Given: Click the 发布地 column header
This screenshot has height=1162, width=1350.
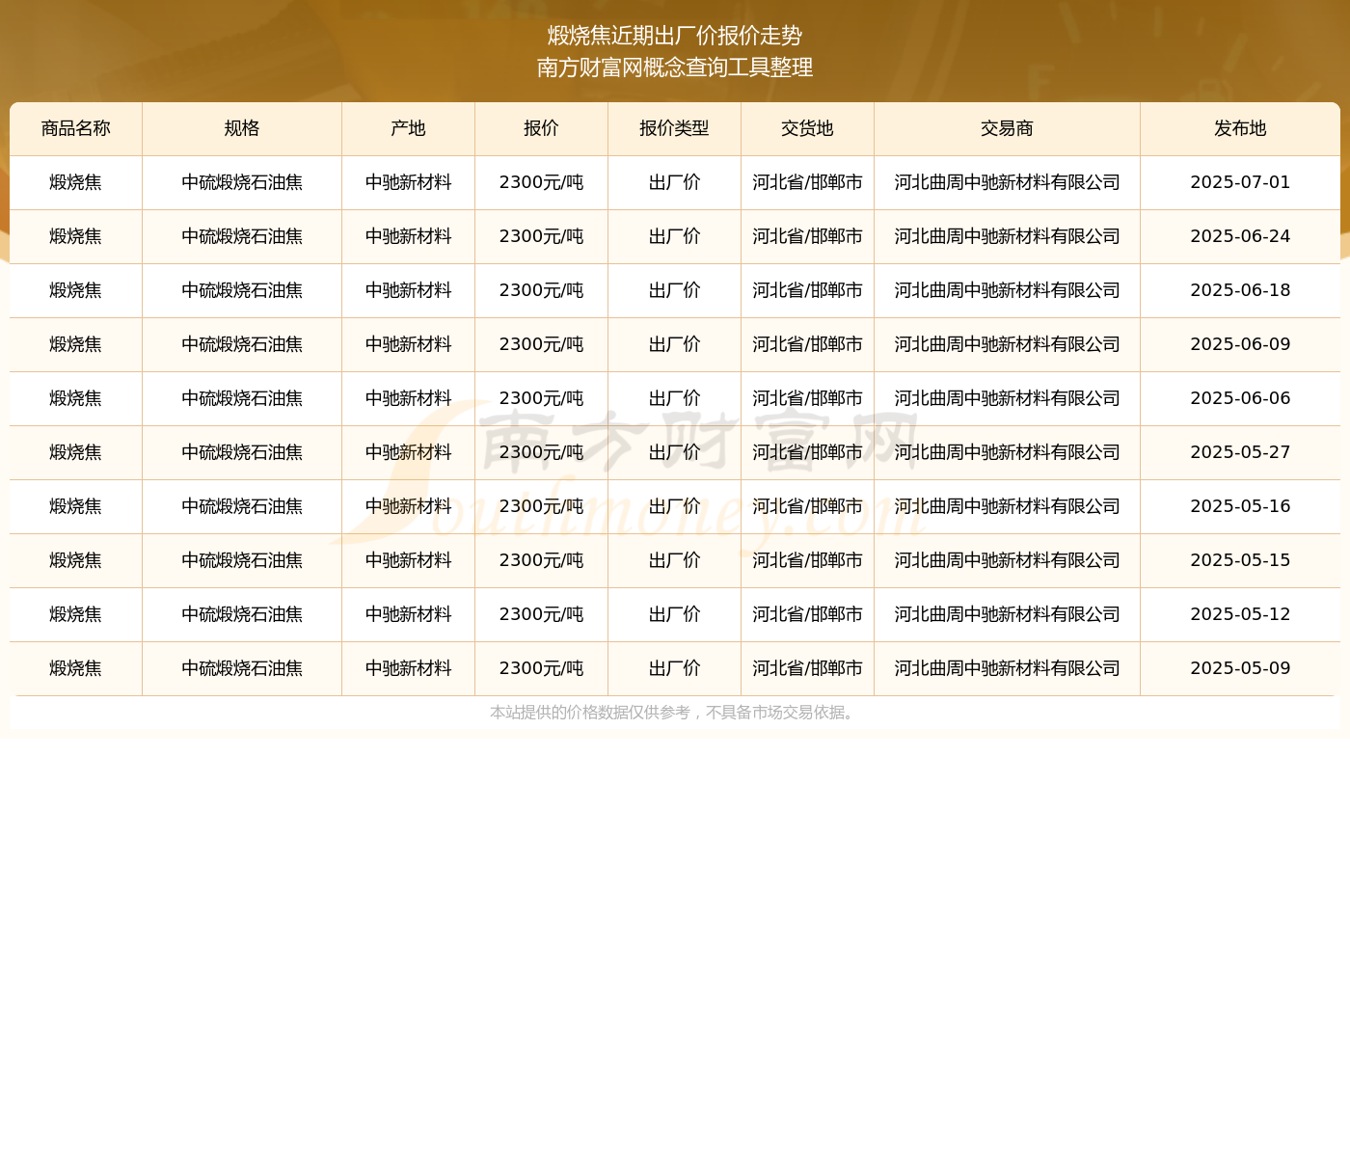Looking at the screenshot, I should pos(1241,128).
